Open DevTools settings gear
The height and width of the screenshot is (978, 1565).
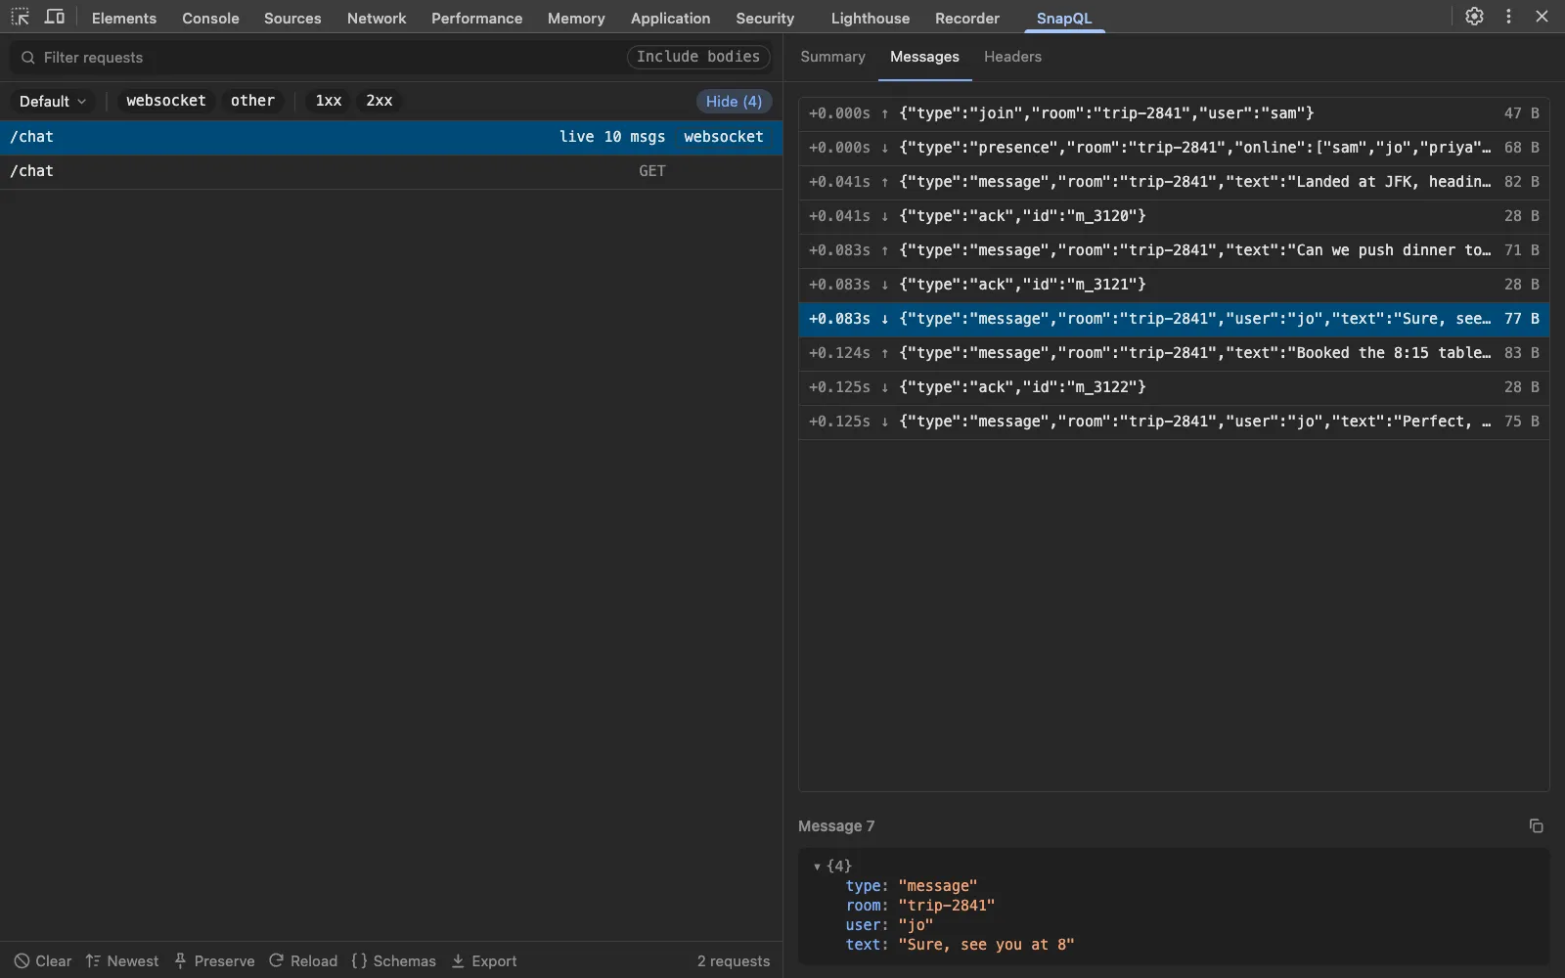pyautogui.click(x=1474, y=17)
